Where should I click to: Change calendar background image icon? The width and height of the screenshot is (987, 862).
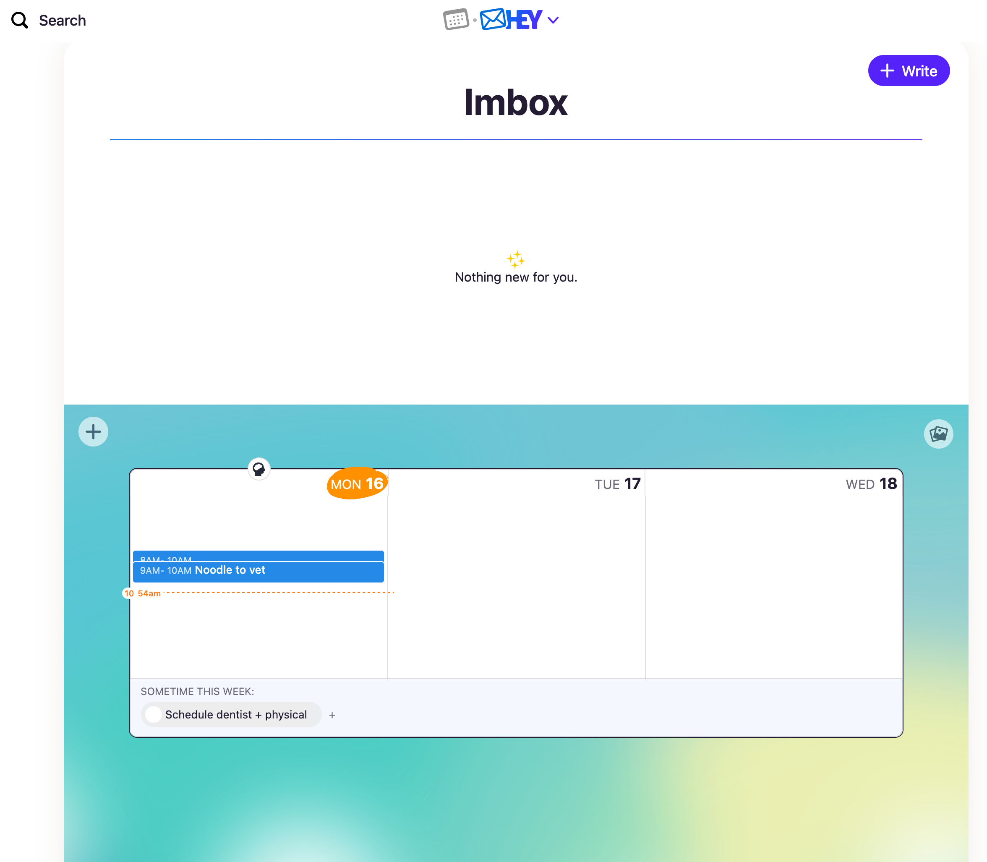click(x=938, y=434)
